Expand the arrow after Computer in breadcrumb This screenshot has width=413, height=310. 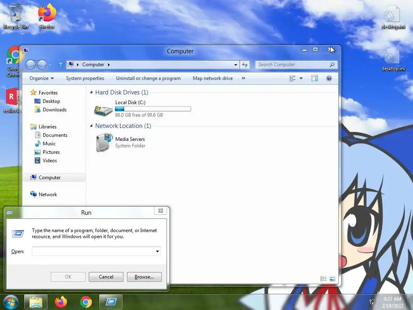108,65
